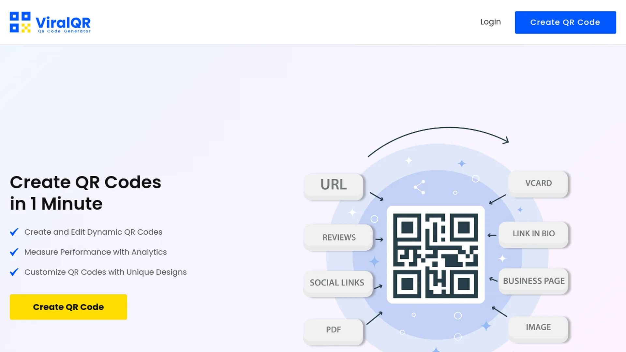Click the yellow Create QR Code button
Viewport: 626px width, 352px height.
tap(68, 307)
